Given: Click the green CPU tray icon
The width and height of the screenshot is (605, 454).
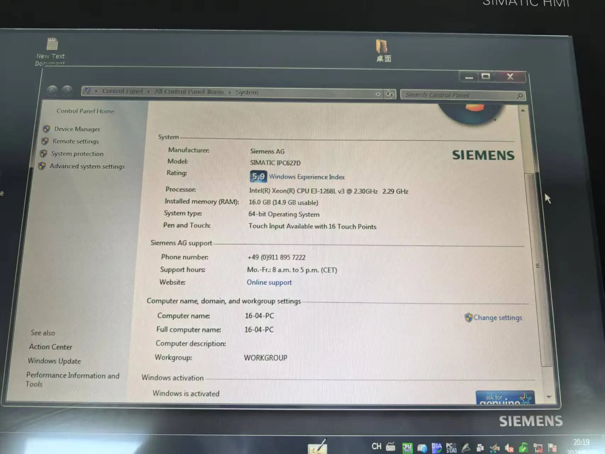Looking at the screenshot, I should 407,447.
